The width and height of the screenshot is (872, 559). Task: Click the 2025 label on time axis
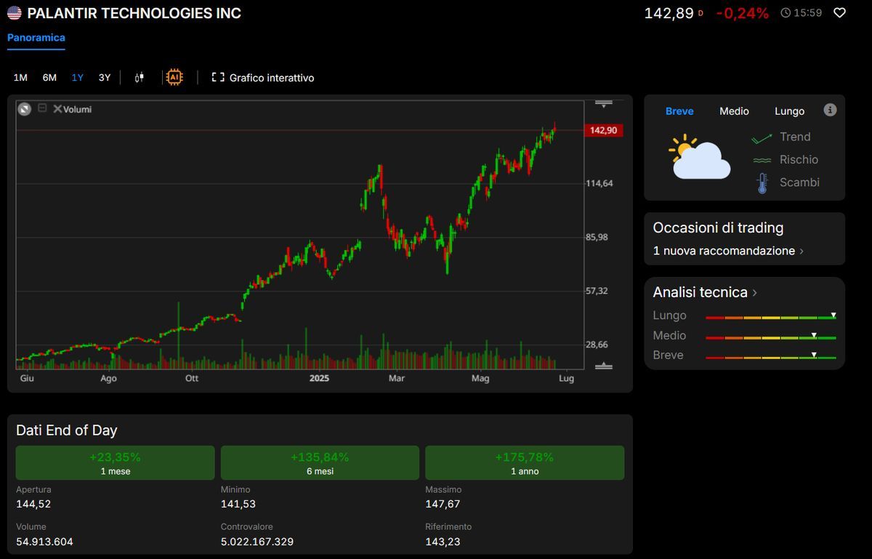click(x=319, y=378)
